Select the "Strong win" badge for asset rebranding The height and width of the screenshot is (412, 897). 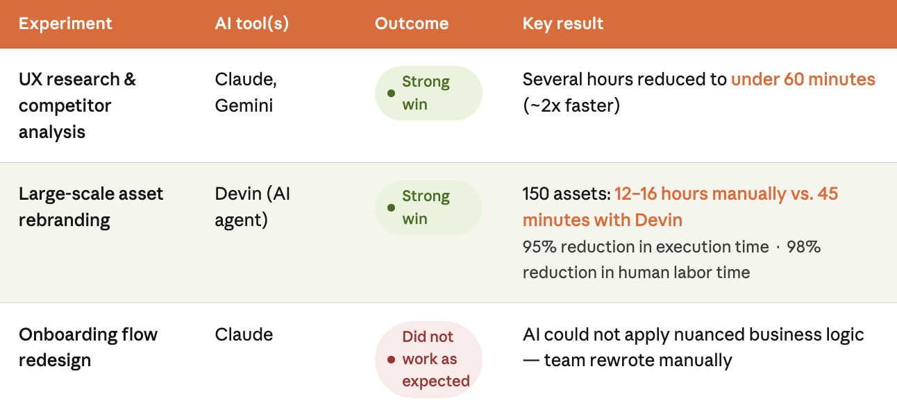428,207
